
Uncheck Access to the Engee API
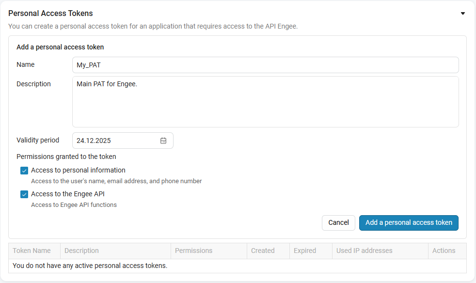coord(24,194)
